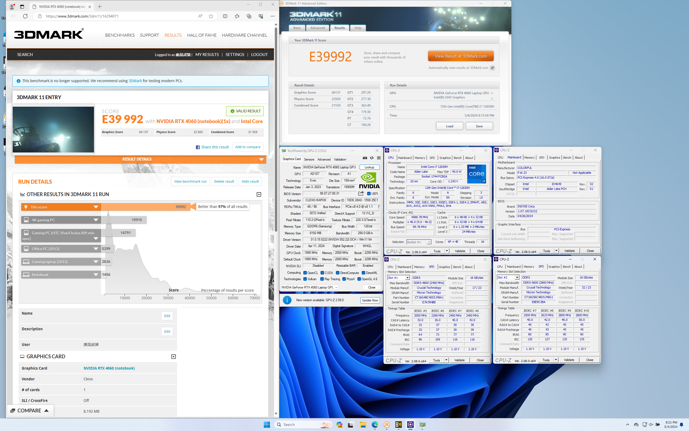Uncheck automatically view results at 3DMark.com

pos(492,68)
